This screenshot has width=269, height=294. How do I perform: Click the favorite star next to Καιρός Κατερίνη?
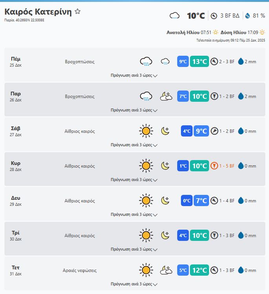tap(78, 12)
